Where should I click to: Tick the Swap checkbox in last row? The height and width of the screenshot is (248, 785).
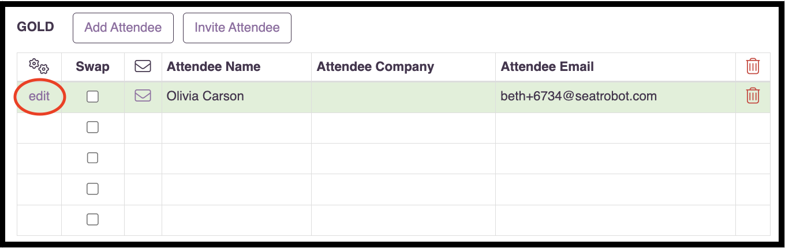point(92,219)
